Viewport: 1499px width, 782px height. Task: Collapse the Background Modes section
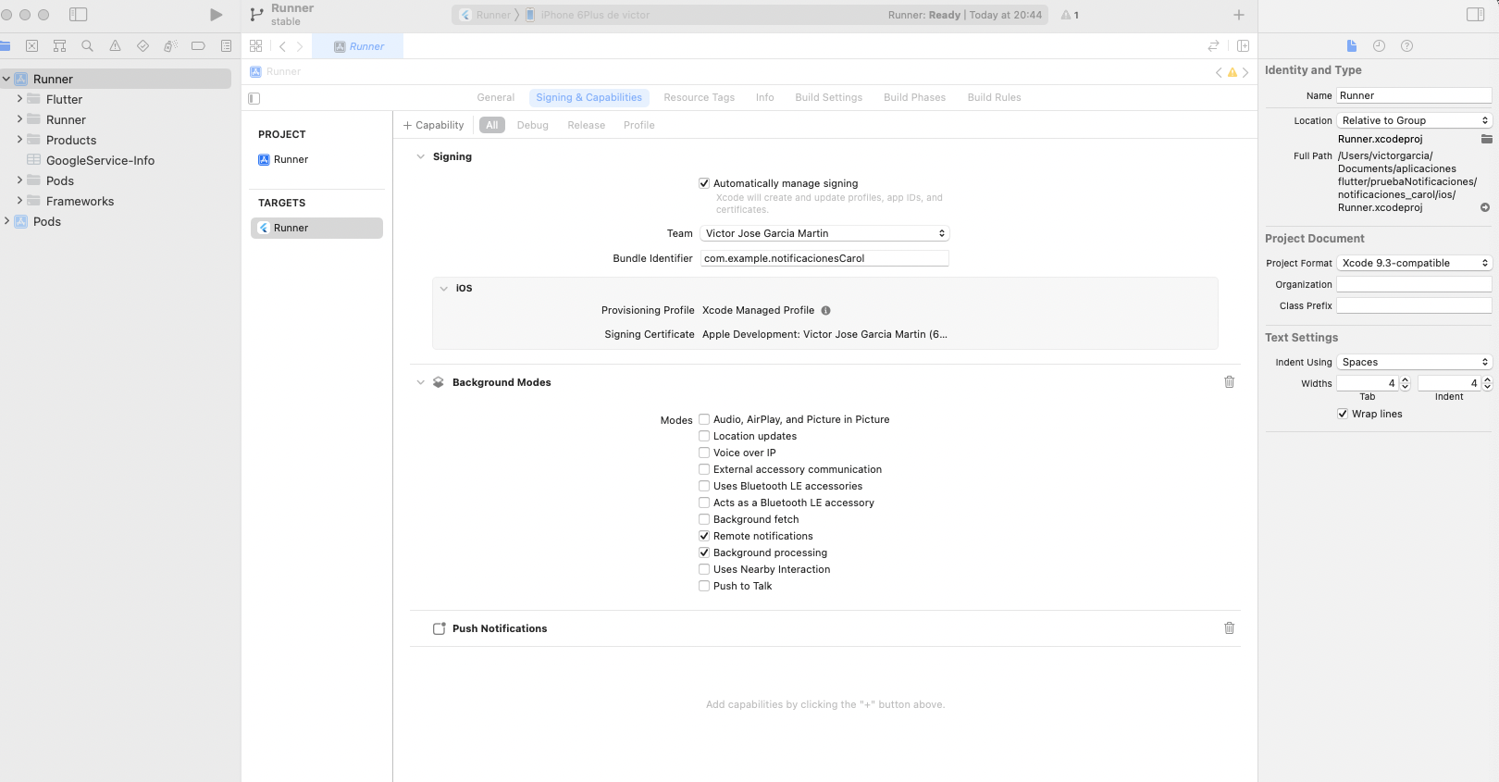[x=420, y=382]
